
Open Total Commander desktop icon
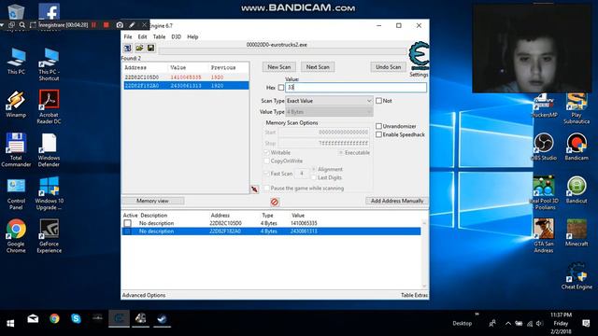16,150
